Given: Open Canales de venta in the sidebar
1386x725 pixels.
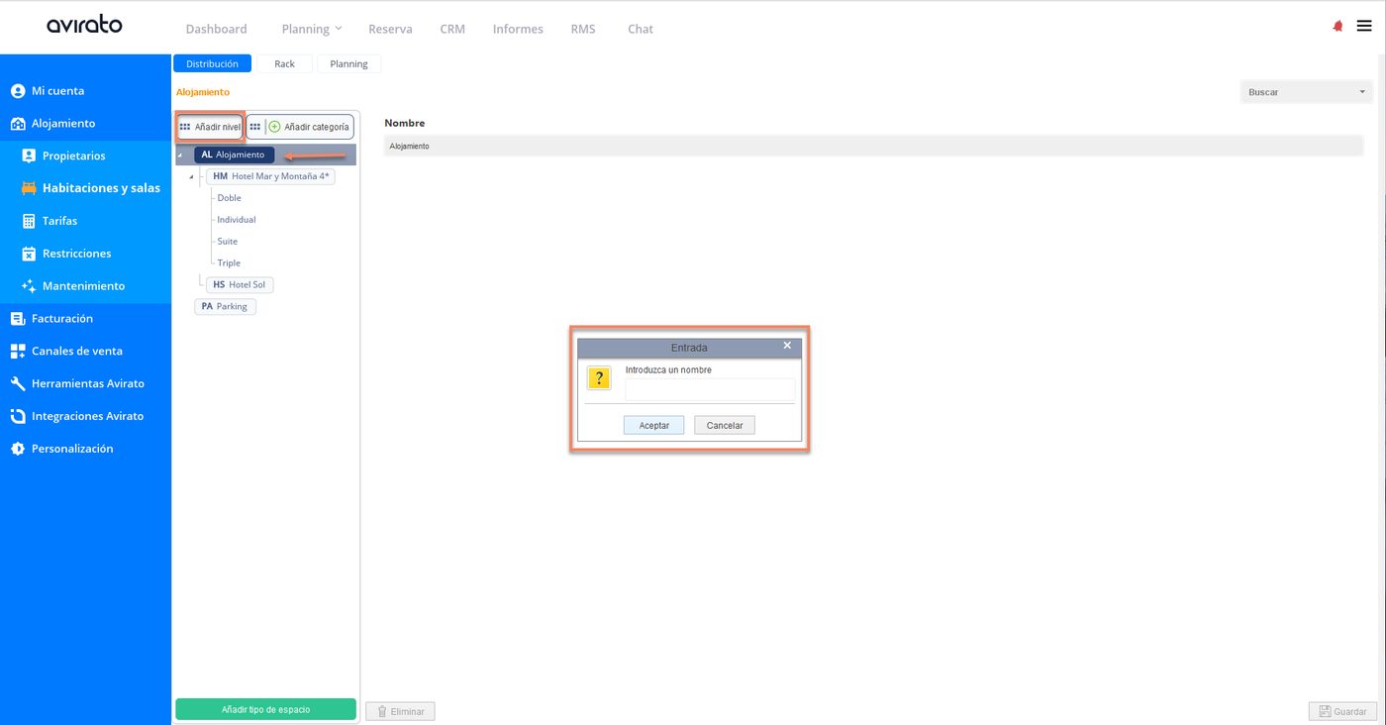Looking at the screenshot, I should point(78,352).
